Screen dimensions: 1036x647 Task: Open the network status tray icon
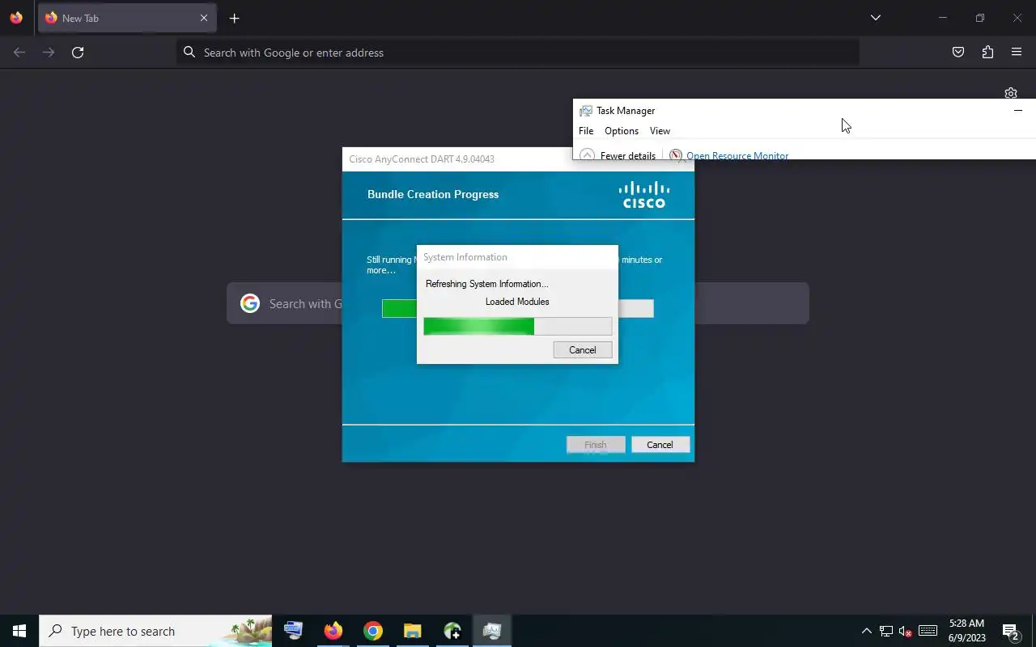click(x=886, y=631)
